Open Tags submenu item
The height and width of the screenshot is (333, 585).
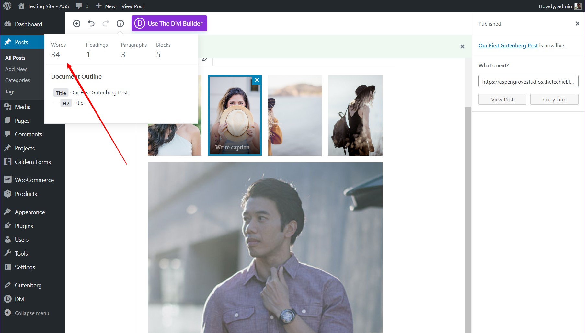coord(10,91)
